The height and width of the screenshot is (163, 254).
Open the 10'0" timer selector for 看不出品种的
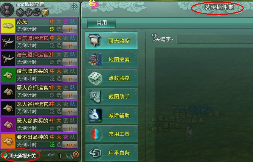click(70, 145)
